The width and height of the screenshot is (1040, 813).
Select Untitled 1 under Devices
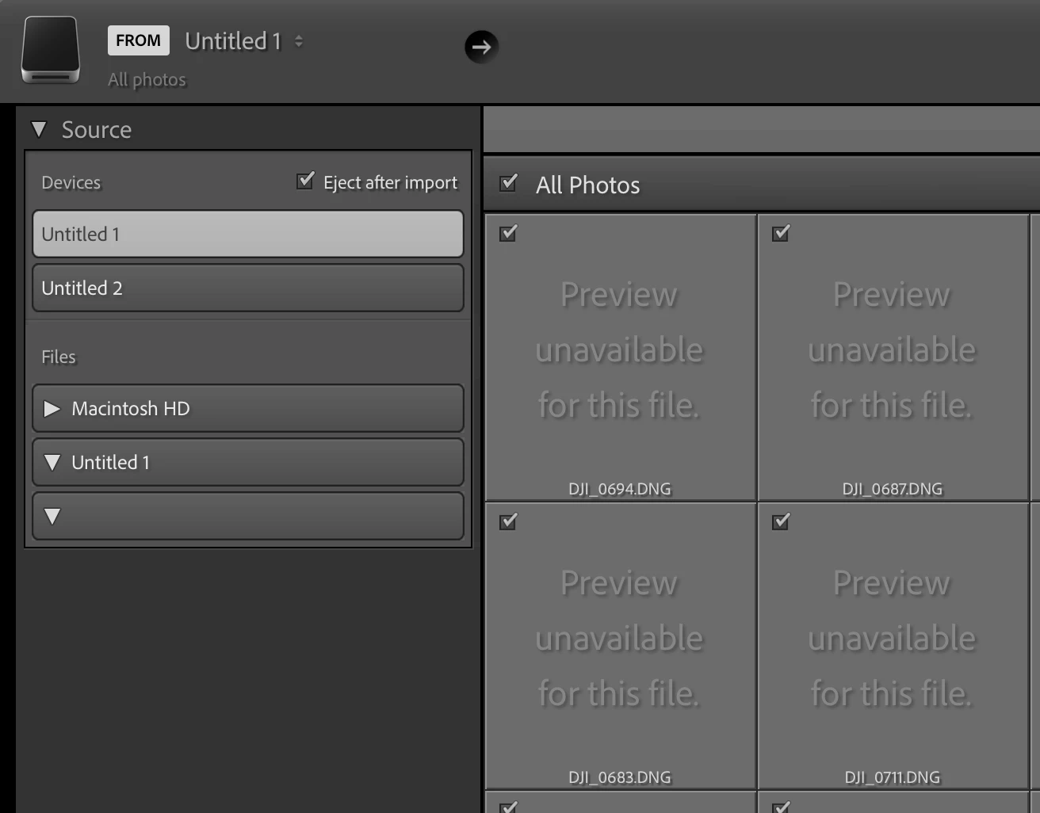247,234
